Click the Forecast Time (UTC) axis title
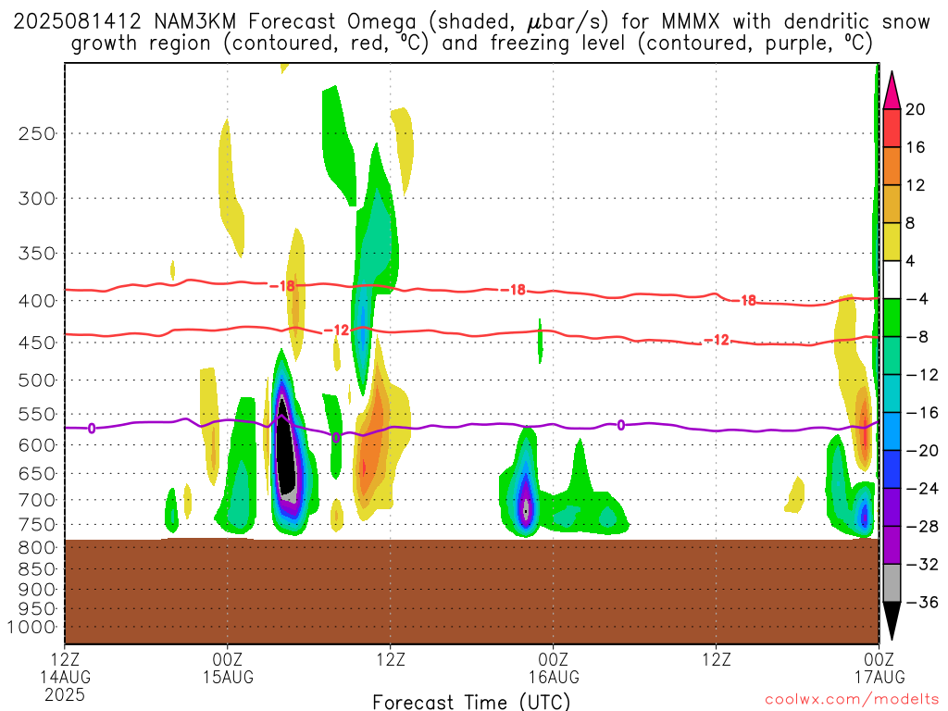 [x=471, y=702]
